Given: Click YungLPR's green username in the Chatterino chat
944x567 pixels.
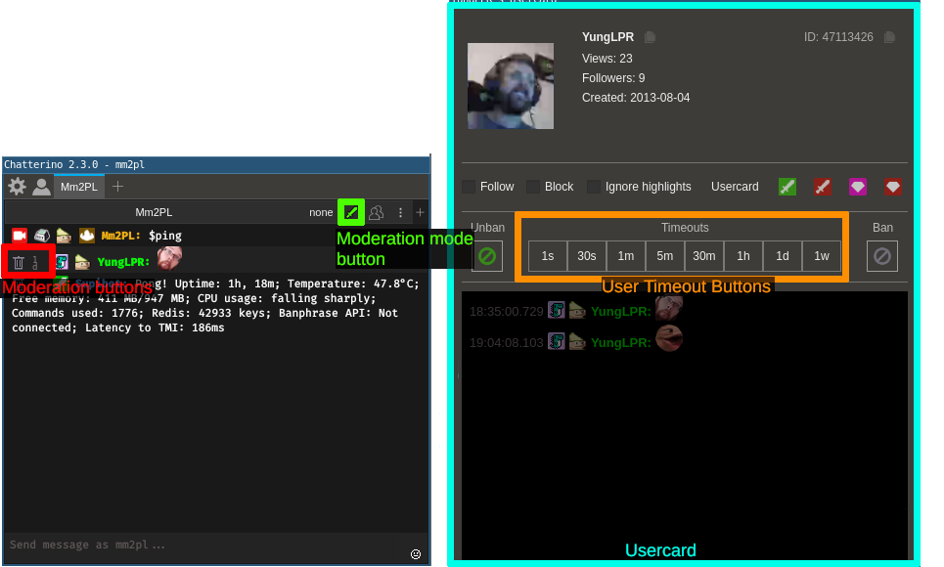Looking at the screenshot, I should pos(123,262).
